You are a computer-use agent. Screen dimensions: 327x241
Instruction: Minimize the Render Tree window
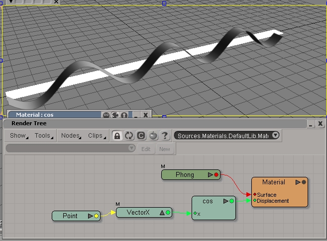(311, 124)
